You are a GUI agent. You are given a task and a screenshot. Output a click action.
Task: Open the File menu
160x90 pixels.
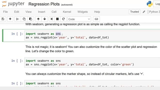tap(5, 12)
